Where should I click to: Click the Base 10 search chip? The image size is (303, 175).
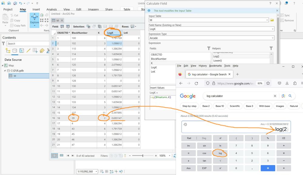[220, 106]
